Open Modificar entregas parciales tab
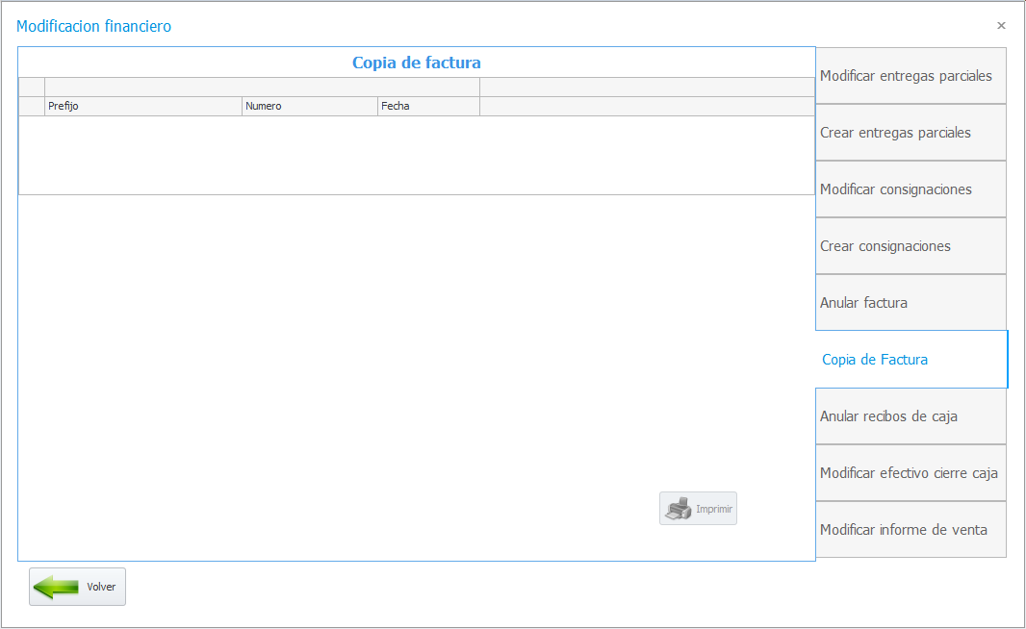The height and width of the screenshot is (629, 1026). [x=911, y=76]
